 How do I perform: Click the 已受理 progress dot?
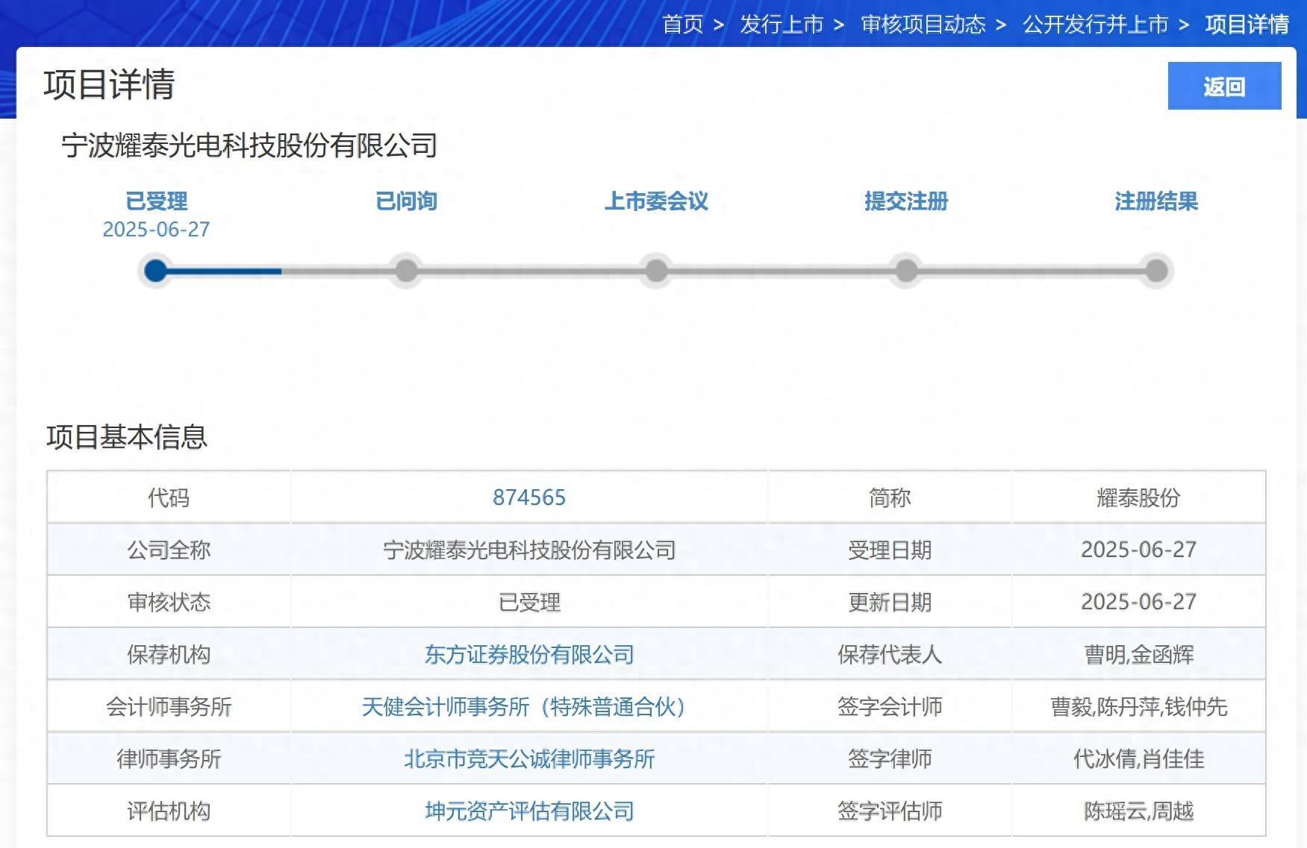point(155,270)
